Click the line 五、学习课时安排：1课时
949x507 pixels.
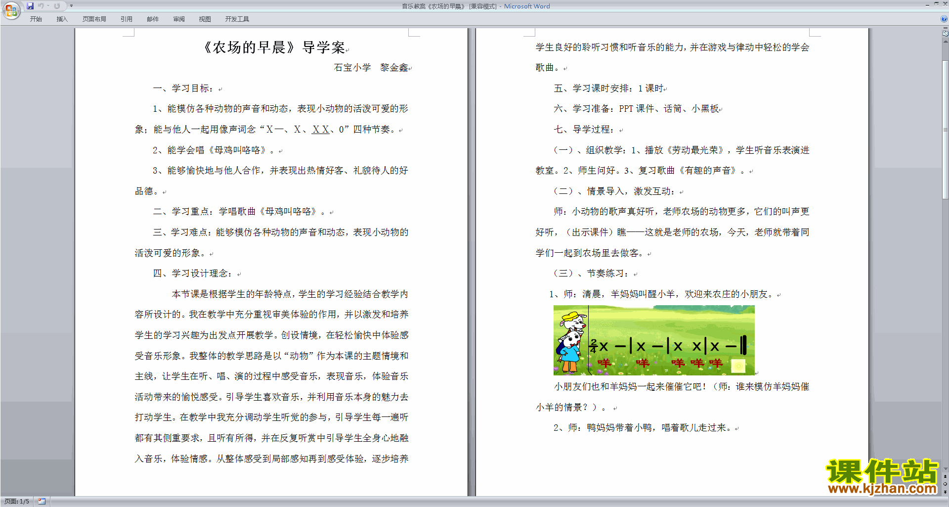point(608,89)
